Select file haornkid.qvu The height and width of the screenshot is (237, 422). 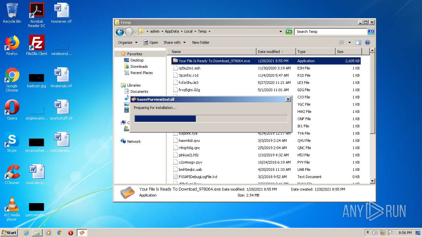point(266,141)
